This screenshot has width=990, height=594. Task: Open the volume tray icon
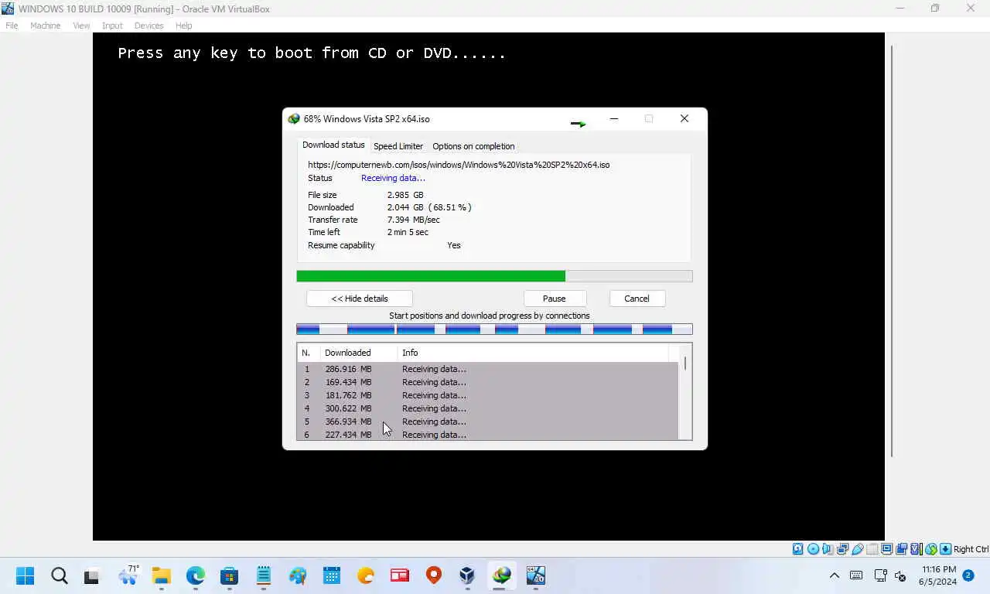[900, 576]
